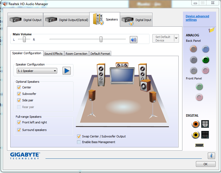Viewport: 221px width, 173px height.
Task: Click the GIGABYTE Technology logo
Action: pos(25,156)
